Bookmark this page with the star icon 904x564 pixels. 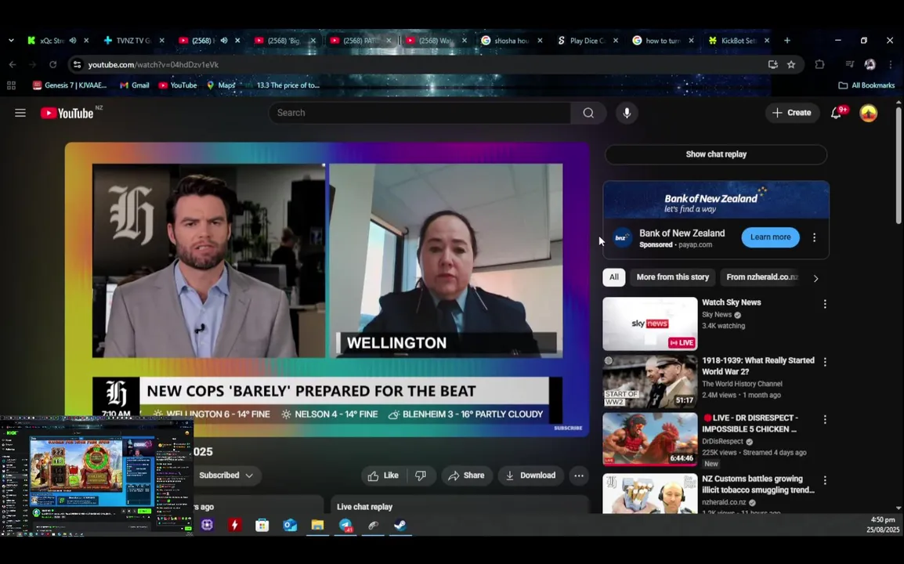[x=791, y=64]
